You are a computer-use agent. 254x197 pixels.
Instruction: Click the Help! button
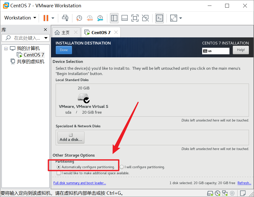[241, 50]
